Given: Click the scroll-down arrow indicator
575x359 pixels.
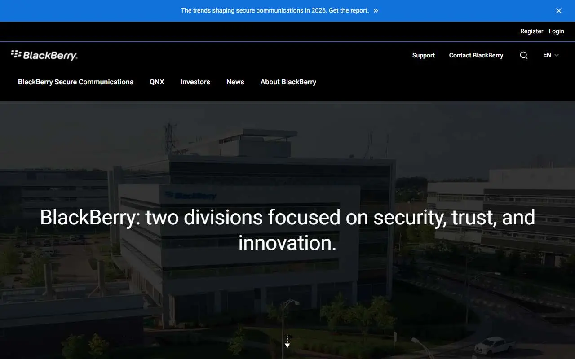Looking at the screenshot, I should [x=287, y=342].
